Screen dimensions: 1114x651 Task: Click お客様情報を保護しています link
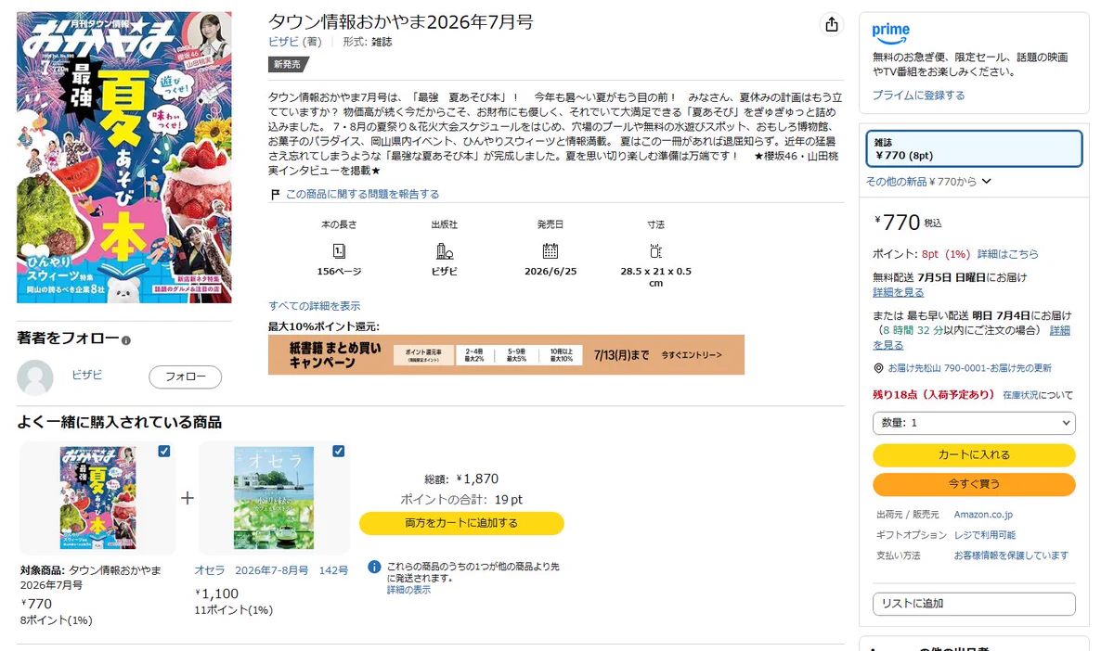coord(1011,555)
